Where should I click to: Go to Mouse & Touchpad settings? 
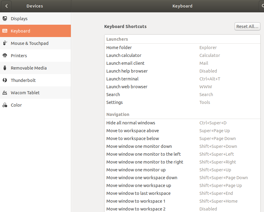35,43
